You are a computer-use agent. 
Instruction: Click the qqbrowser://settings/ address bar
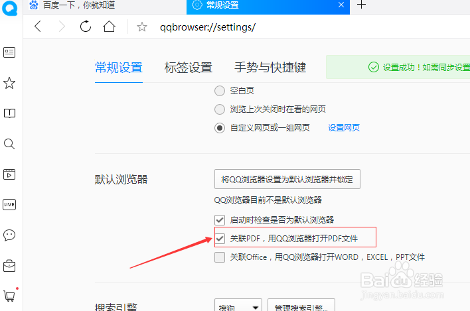coord(207,27)
